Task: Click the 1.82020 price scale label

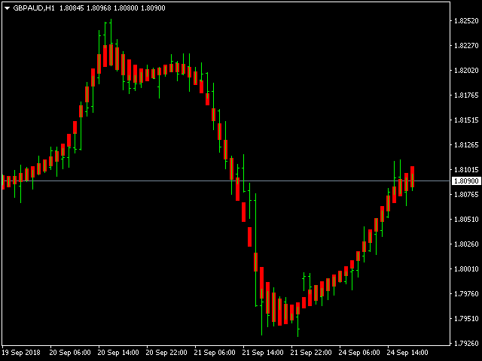Action: 466,71
